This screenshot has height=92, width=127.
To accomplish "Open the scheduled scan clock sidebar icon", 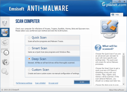I will pos(5,52).
